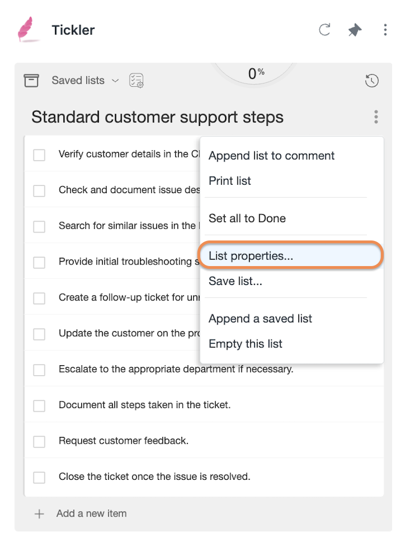The height and width of the screenshot is (560, 407).
Task: Click the Tickler feather logo
Action: (26, 30)
